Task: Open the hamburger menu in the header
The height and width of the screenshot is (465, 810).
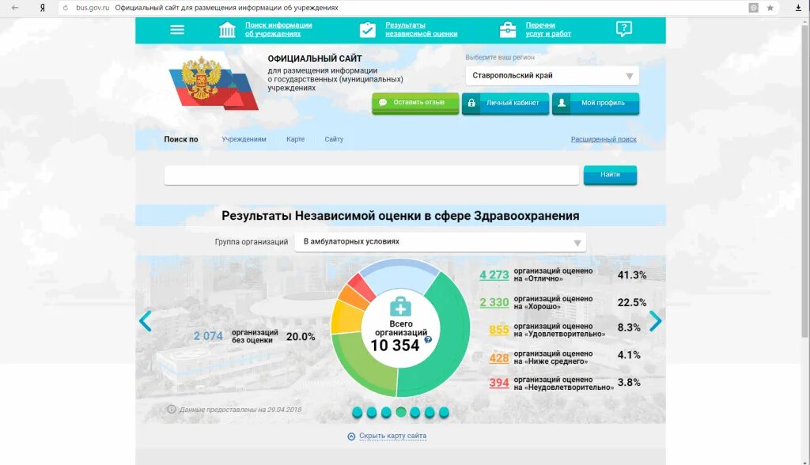Action: (177, 29)
